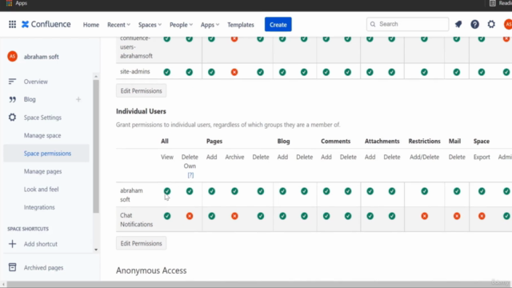Expand the Recent dropdown menu
The image size is (512, 288).
tap(118, 25)
